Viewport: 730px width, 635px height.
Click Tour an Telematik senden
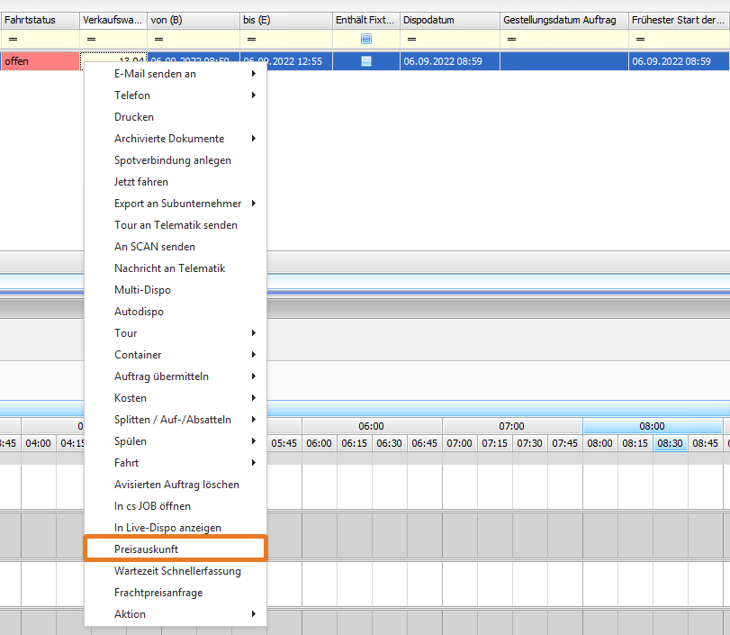pos(175,225)
